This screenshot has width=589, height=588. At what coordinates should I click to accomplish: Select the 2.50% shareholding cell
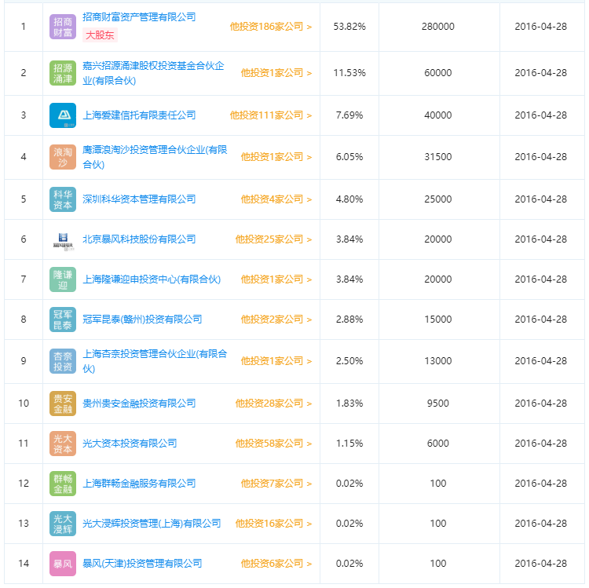(x=349, y=361)
